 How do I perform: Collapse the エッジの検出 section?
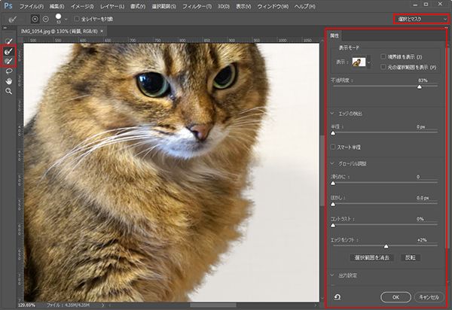click(x=333, y=113)
